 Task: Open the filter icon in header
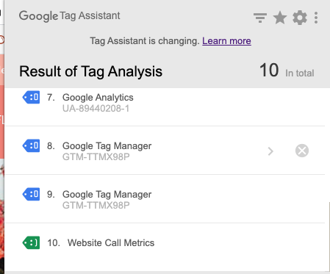260,18
